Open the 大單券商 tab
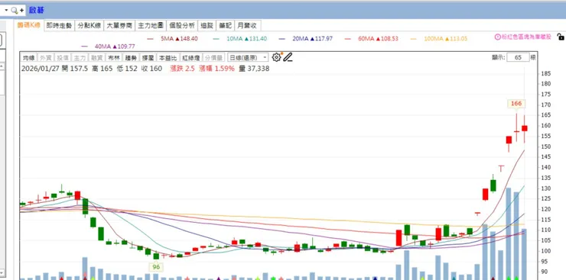The height and width of the screenshot is (280, 566). click(119, 25)
